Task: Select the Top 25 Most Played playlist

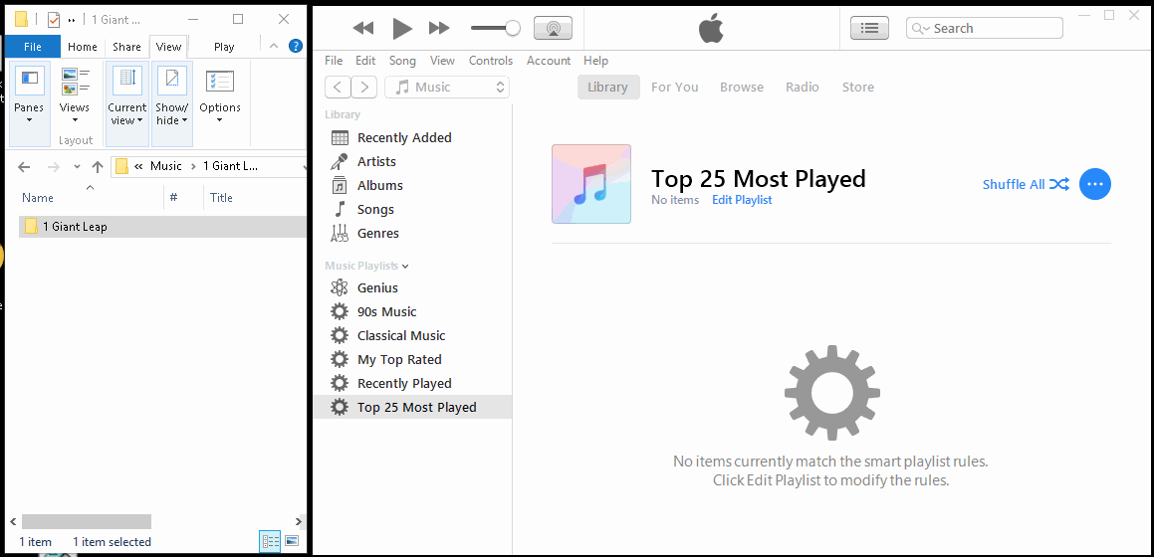Action: pyautogui.click(x=412, y=407)
